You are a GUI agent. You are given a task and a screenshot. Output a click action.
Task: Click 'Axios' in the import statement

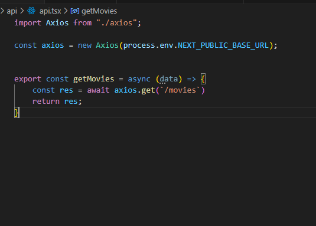pyautogui.click(x=57, y=23)
